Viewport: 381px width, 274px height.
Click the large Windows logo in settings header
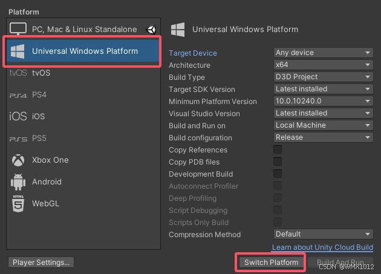178,30
